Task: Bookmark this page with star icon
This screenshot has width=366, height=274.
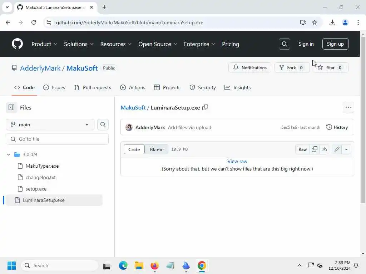Action: 315,22
